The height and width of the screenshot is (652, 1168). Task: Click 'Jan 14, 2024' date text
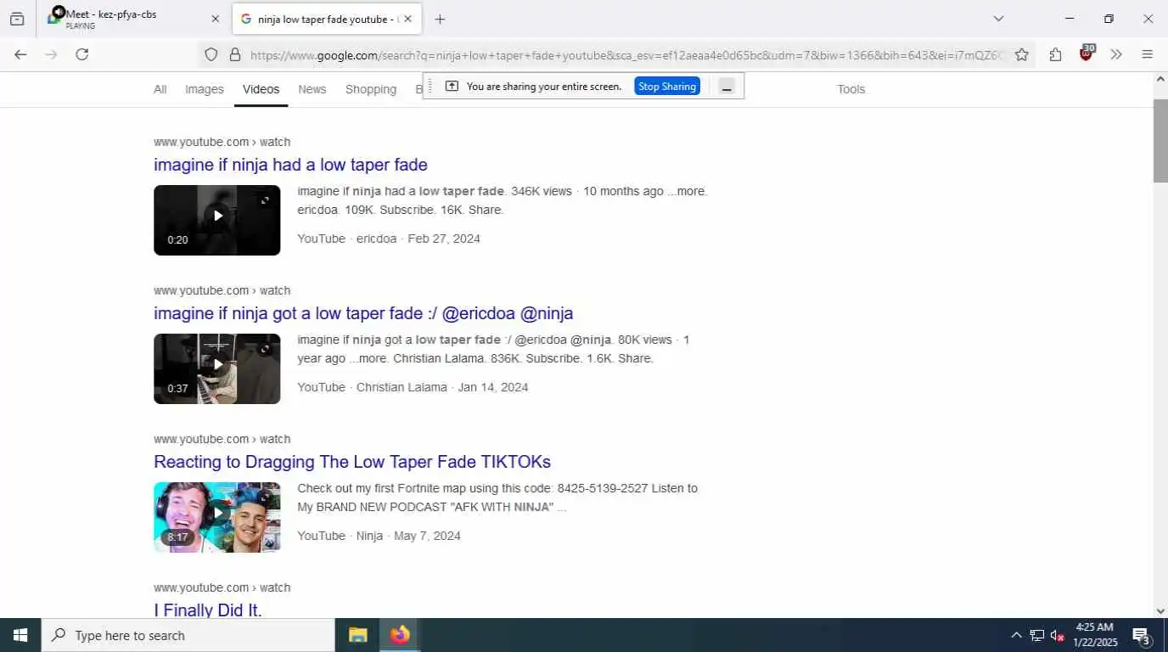(x=493, y=387)
